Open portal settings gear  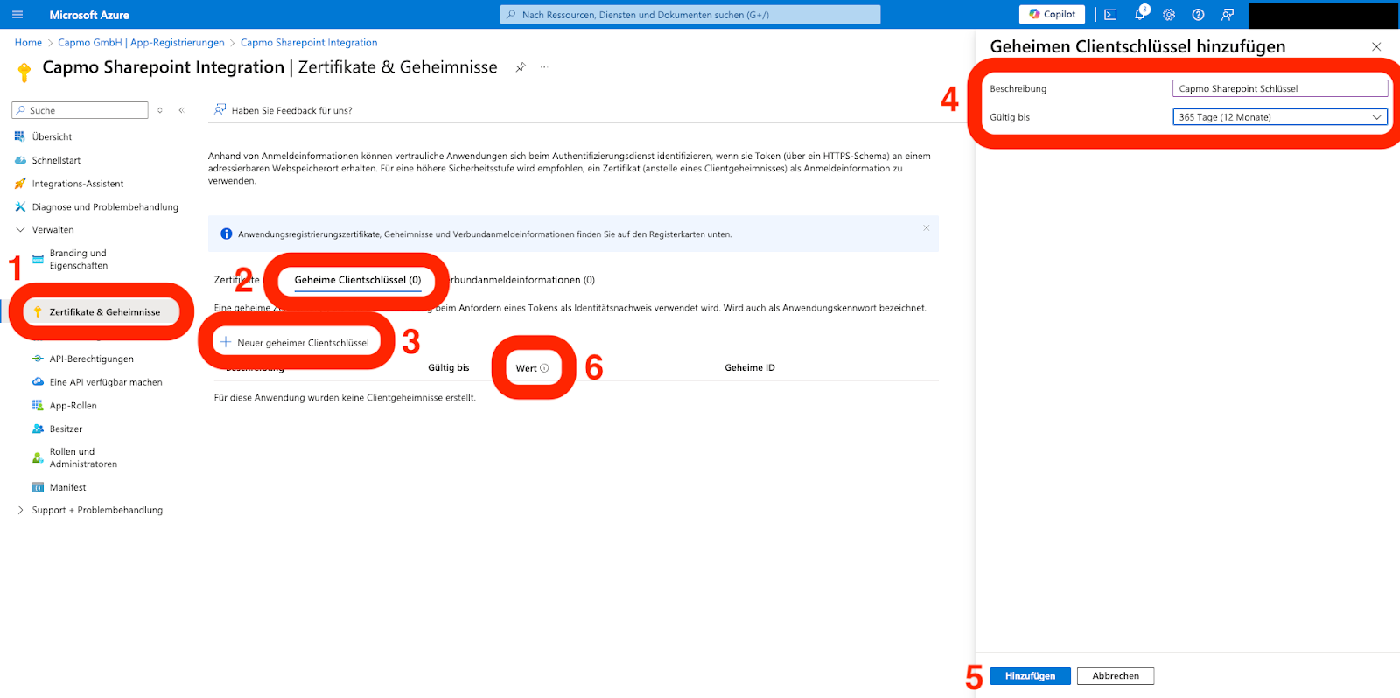point(1169,15)
